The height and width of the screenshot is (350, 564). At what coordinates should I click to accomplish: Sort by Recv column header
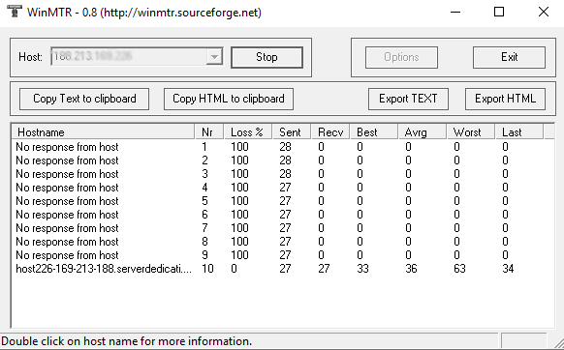pyautogui.click(x=330, y=132)
